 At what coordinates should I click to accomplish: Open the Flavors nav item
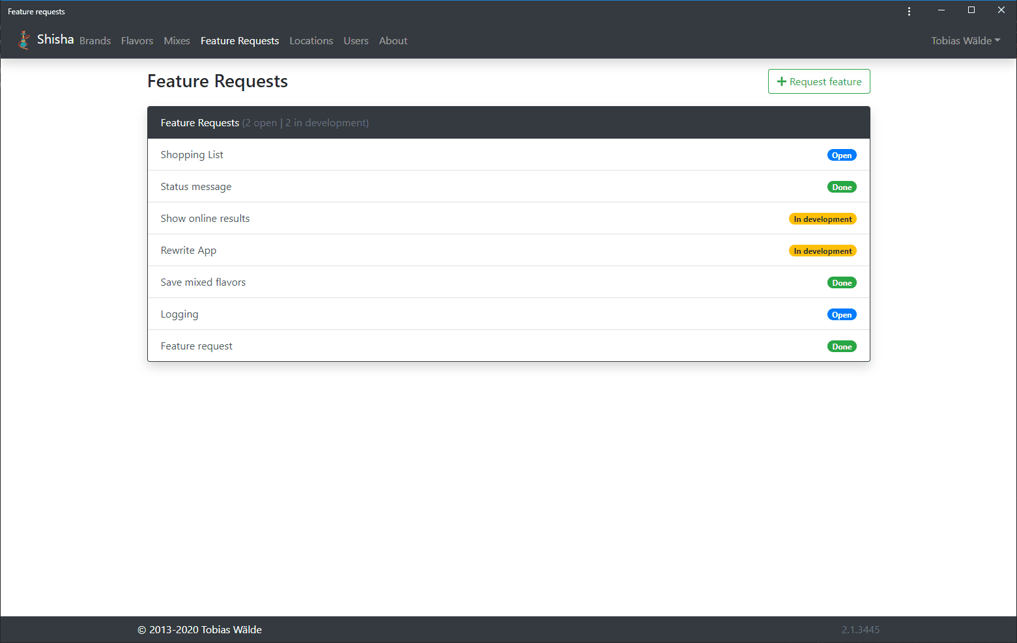pyautogui.click(x=137, y=40)
